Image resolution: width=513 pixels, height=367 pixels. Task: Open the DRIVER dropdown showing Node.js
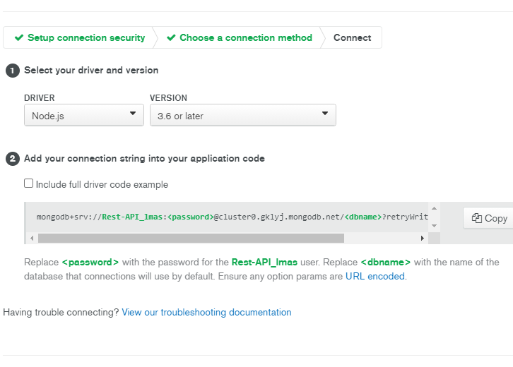pyautogui.click(x=84, y=115)
